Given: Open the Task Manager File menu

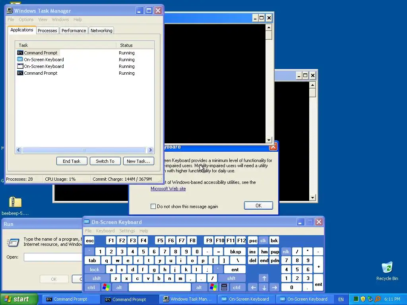Looking at the screenshot, I should (11, 19).
